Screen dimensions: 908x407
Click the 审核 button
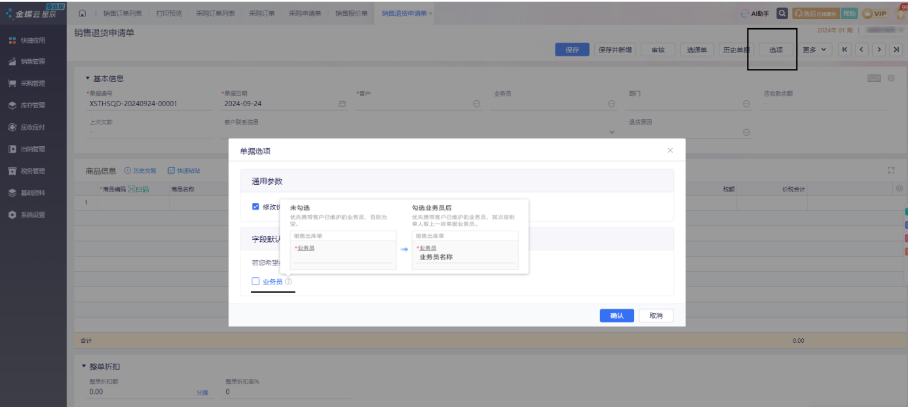658,50
